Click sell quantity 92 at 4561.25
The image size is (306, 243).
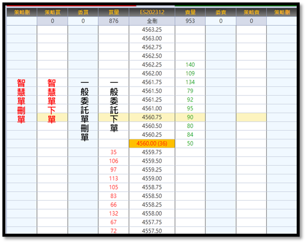[x=190, y=100]
